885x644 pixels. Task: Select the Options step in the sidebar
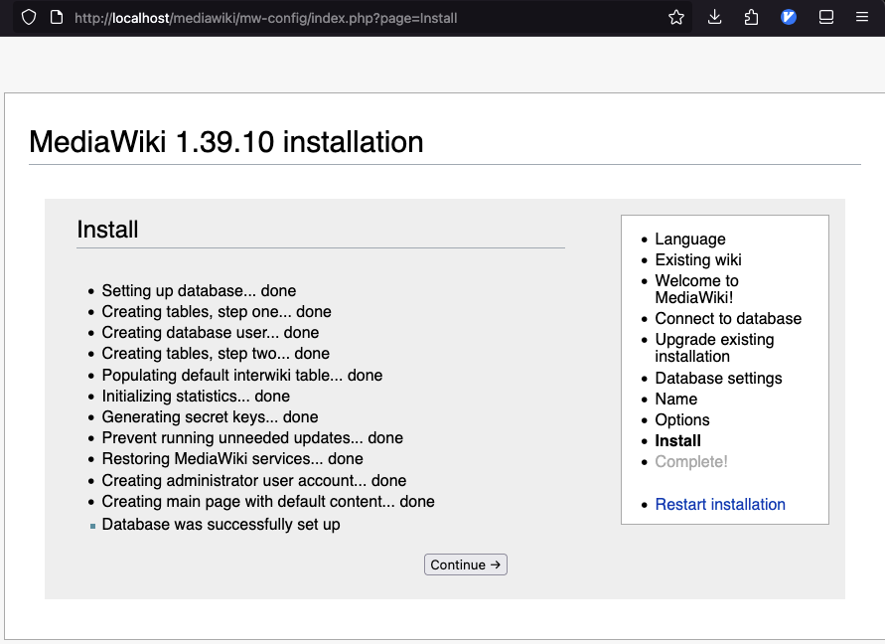681,419
